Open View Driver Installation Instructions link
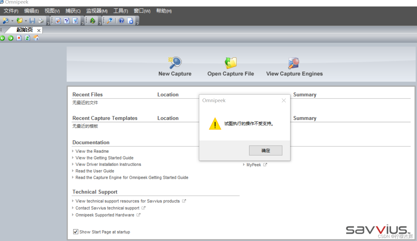Viewport: 417px width, 241px height. (108, 164)
